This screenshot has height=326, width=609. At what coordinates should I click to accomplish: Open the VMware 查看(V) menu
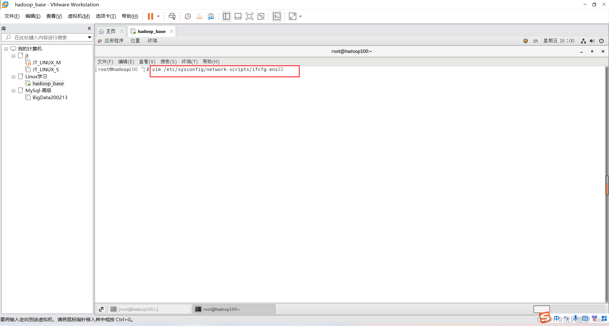tap(54, 16)
